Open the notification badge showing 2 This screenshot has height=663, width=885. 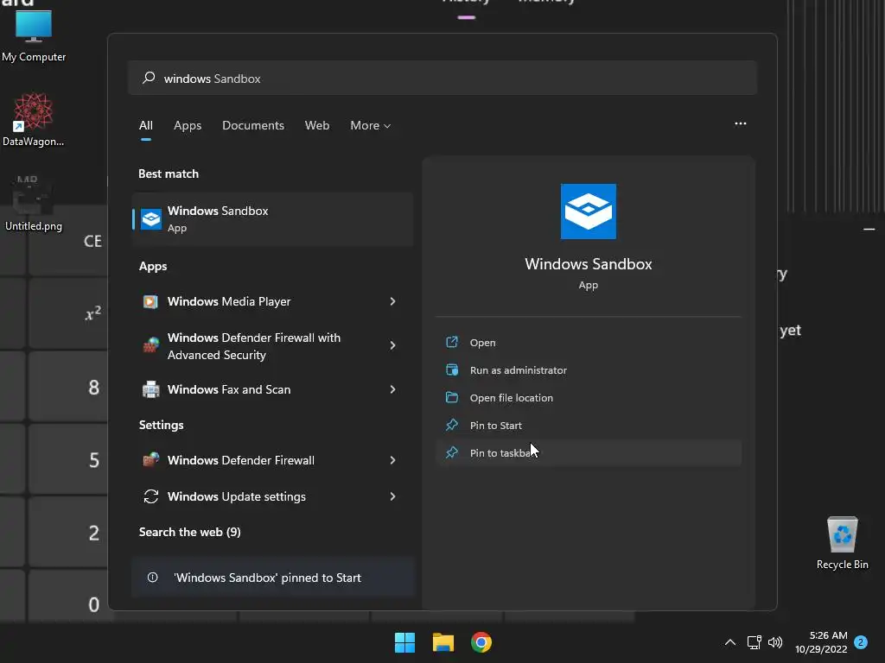861,642
